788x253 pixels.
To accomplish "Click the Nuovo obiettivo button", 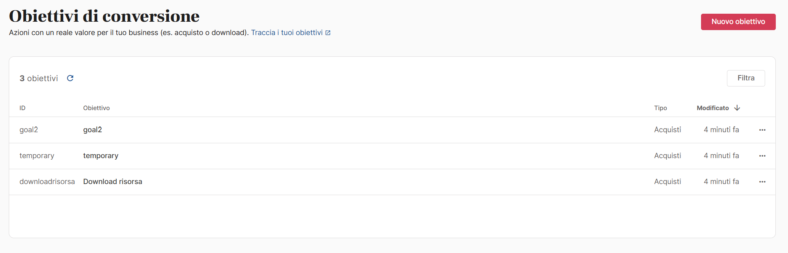I will [x=738, y=22].
